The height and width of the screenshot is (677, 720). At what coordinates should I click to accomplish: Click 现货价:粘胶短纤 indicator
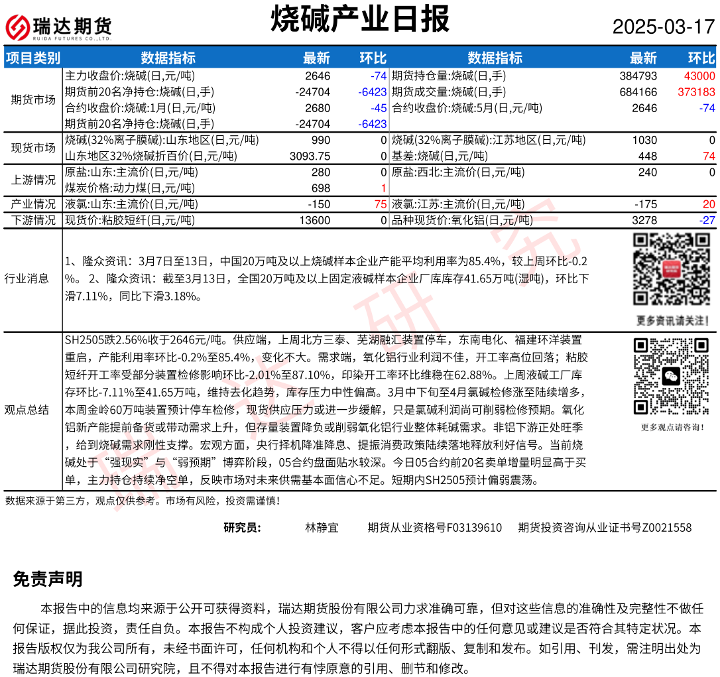130,220
